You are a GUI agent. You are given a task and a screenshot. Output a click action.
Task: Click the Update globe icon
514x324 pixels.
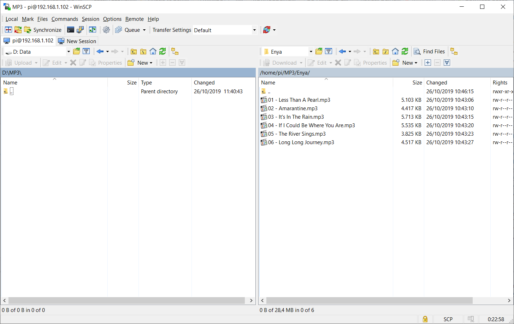(267, 30)
